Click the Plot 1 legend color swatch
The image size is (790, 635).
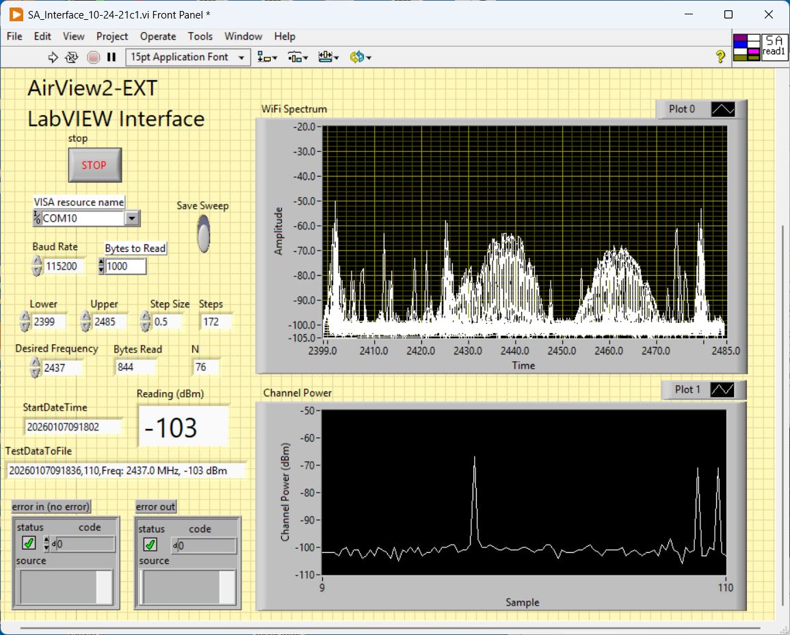(723, 390)
